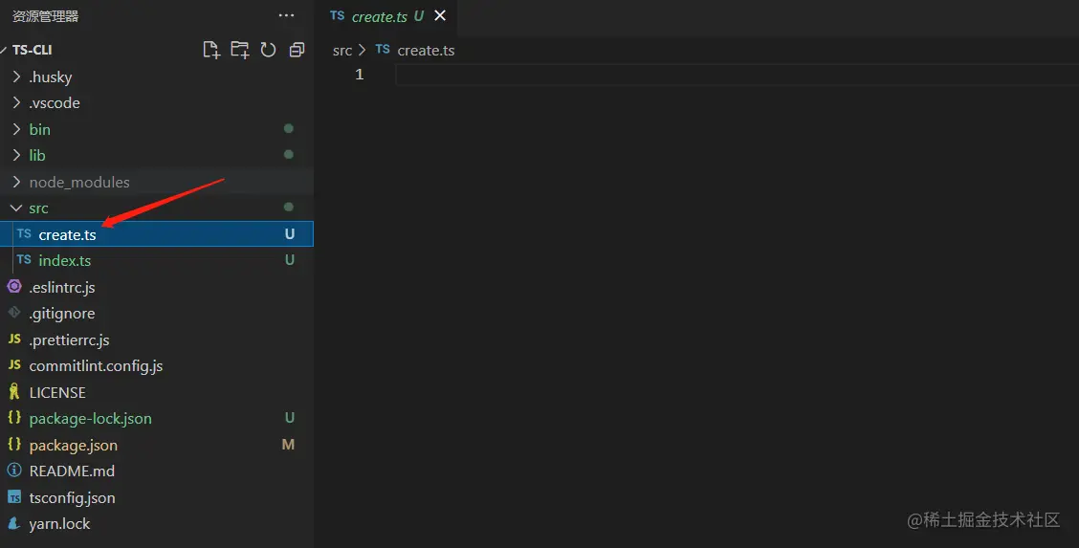
Task: Collapse all folders in explorer
Action: (x=297, y=50)
